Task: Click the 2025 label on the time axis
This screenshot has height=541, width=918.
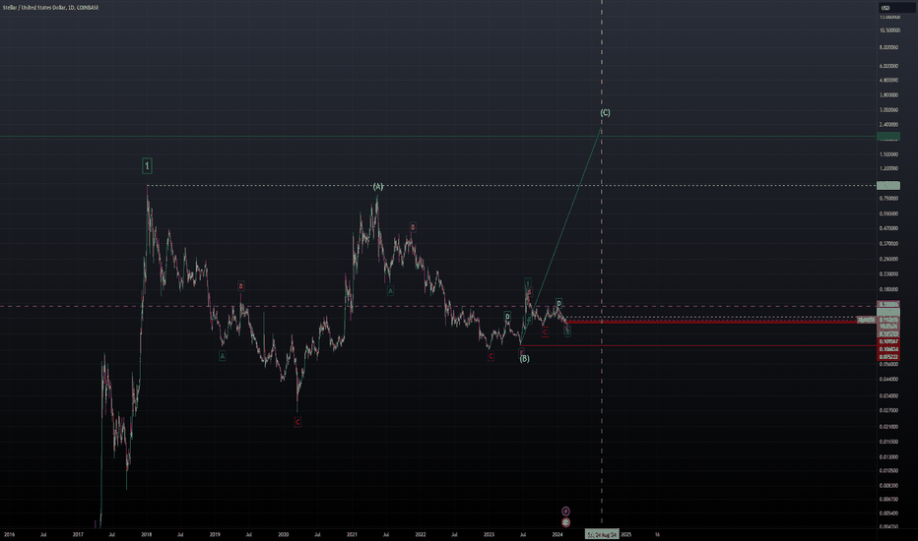Action: [625, 534]
